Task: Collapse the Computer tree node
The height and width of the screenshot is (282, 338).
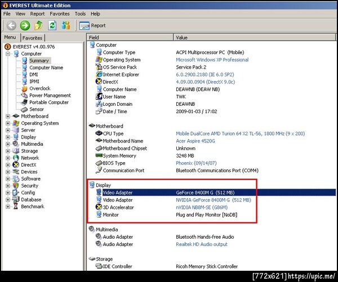Action: pyautogui.click(x=8, y=53)
